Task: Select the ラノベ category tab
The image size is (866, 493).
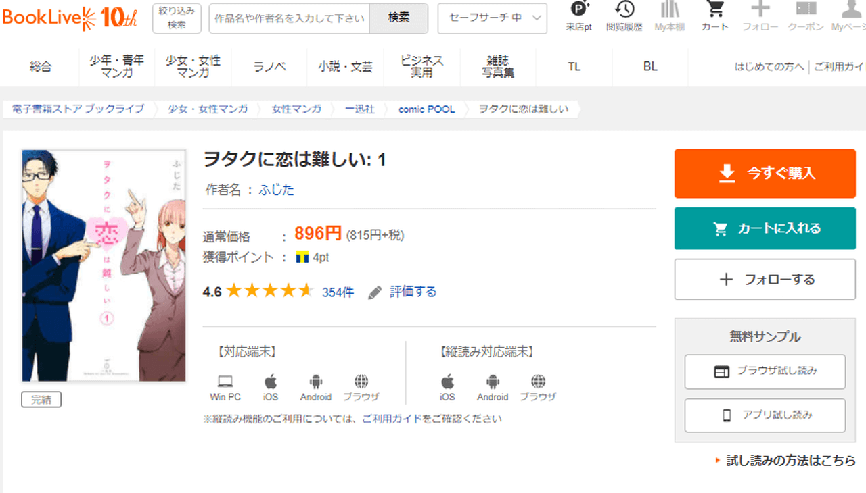Action: coord(270,66)
